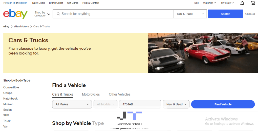Select Minivan body type
259x131 pixels.
point(8,104)
